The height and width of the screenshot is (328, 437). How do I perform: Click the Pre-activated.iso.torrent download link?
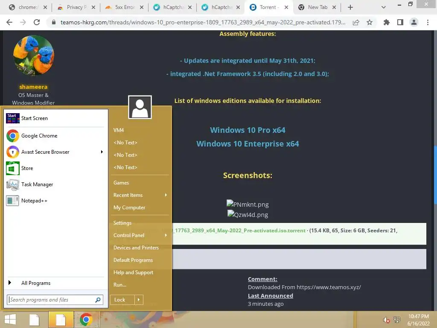pyautogui.click(x=239, y=230)
